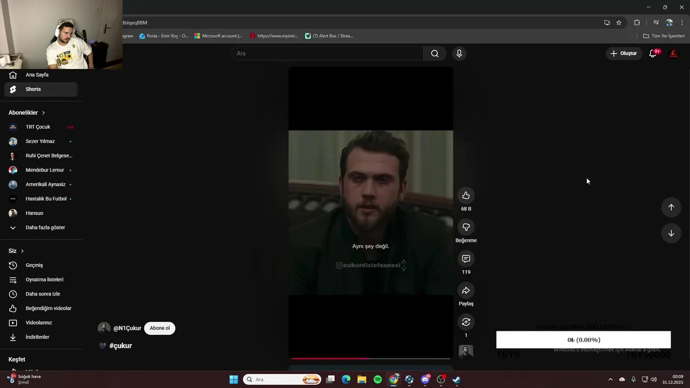This screenshot has height=388, width=690.
Task: Focus the YouTube Ara search field
Action: (x=327, y=53)
